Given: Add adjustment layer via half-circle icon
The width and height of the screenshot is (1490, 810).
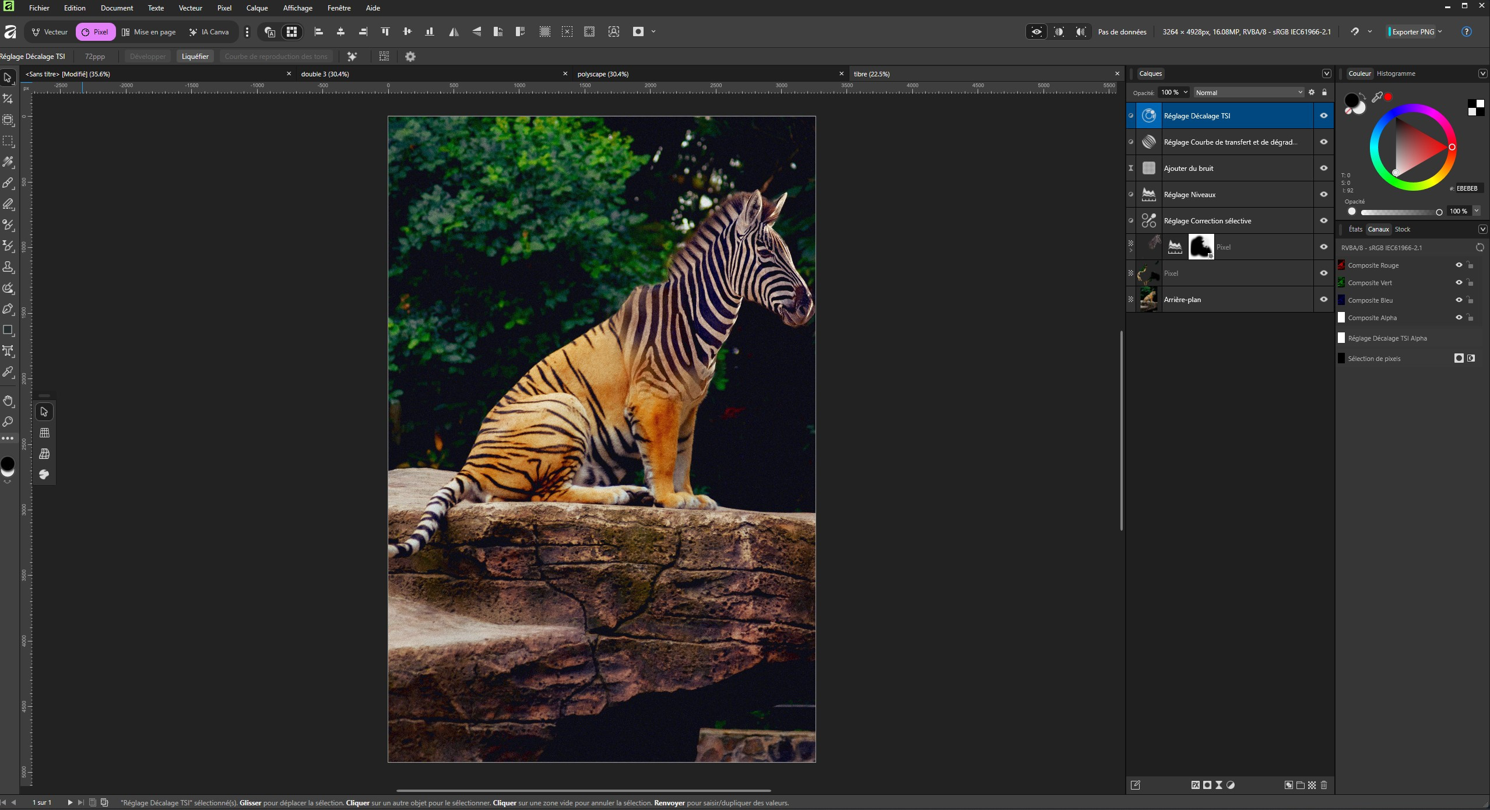Looking at the screenshot, I should click(x=1231, y=785).
